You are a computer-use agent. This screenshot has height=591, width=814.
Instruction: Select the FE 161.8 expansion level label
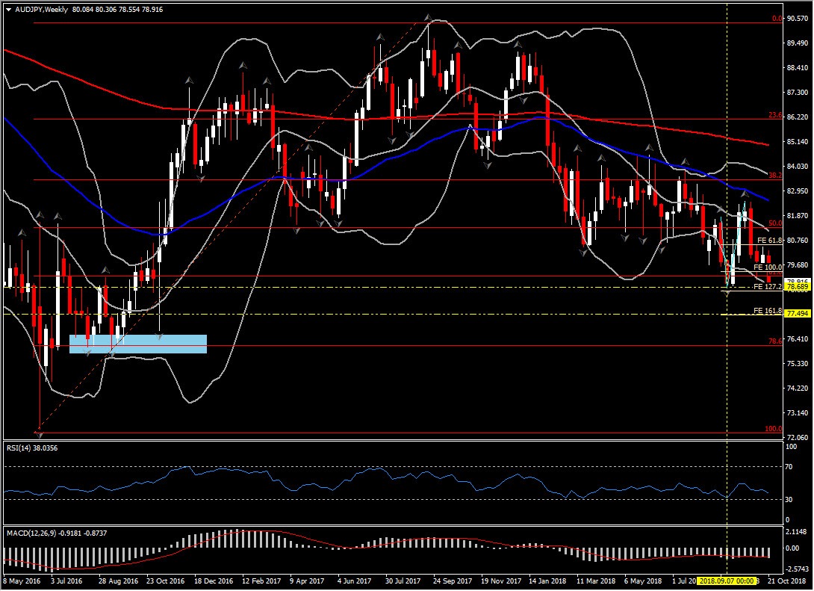pos(767,310)
